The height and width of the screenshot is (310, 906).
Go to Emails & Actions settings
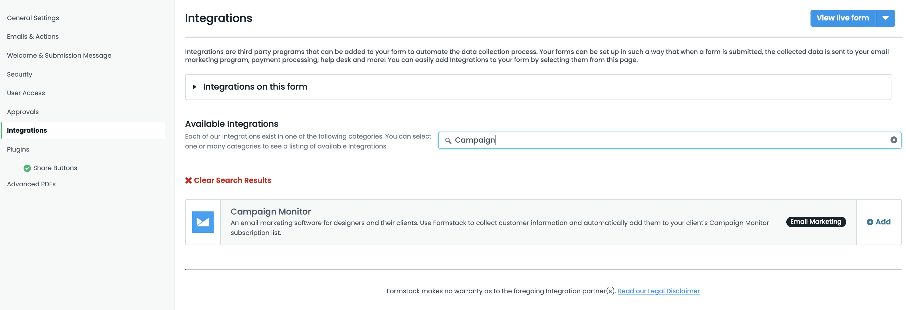point(33,37)
